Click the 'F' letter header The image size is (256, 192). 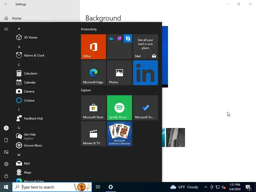[x=19, y=110]
